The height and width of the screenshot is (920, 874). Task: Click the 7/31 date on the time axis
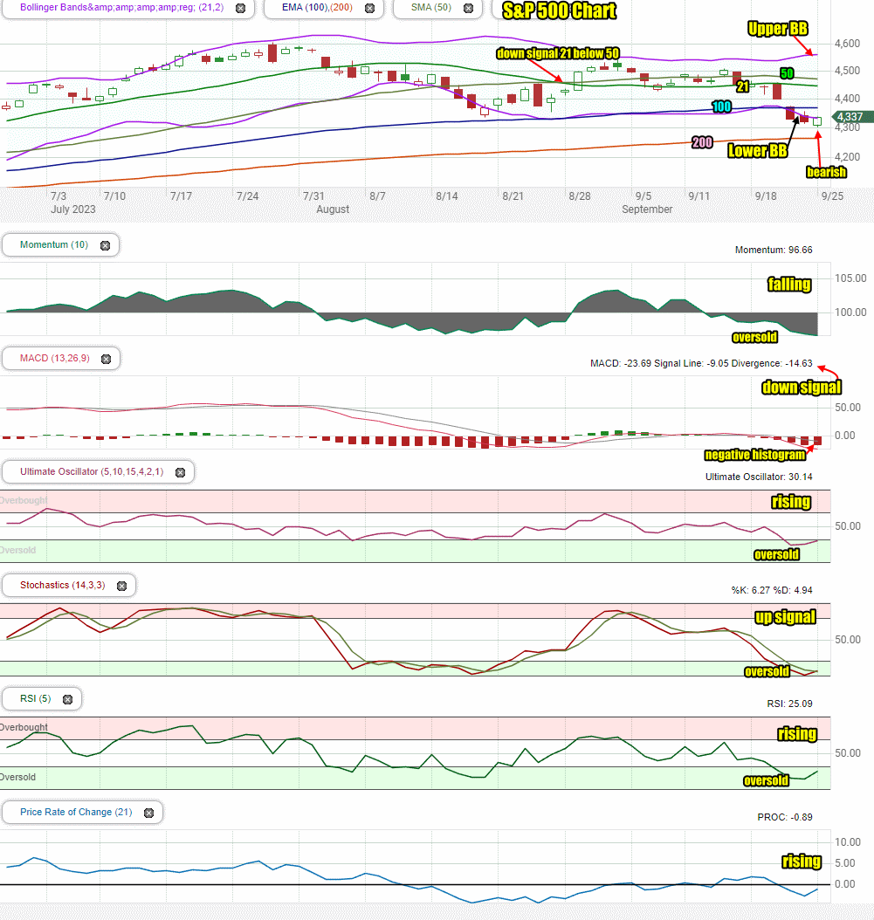tap(313, 196)
